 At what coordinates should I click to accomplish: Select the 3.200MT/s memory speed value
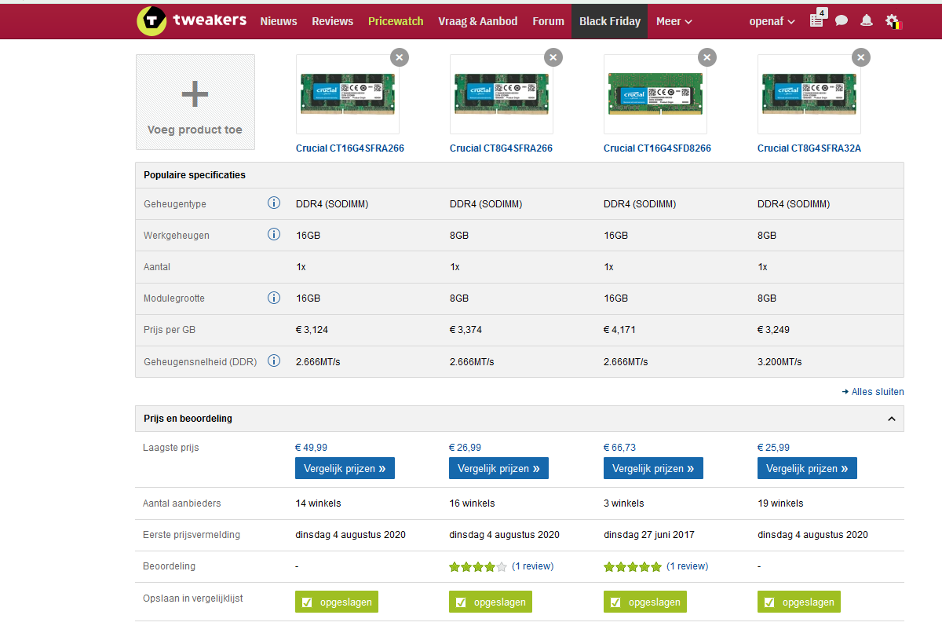click(780, 361)
